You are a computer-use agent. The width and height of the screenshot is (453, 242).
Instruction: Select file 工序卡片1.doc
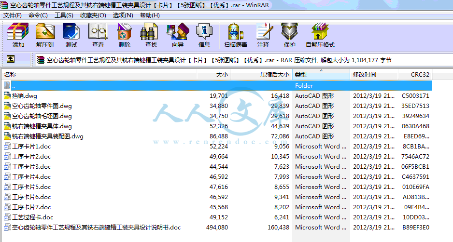(31, 147)
